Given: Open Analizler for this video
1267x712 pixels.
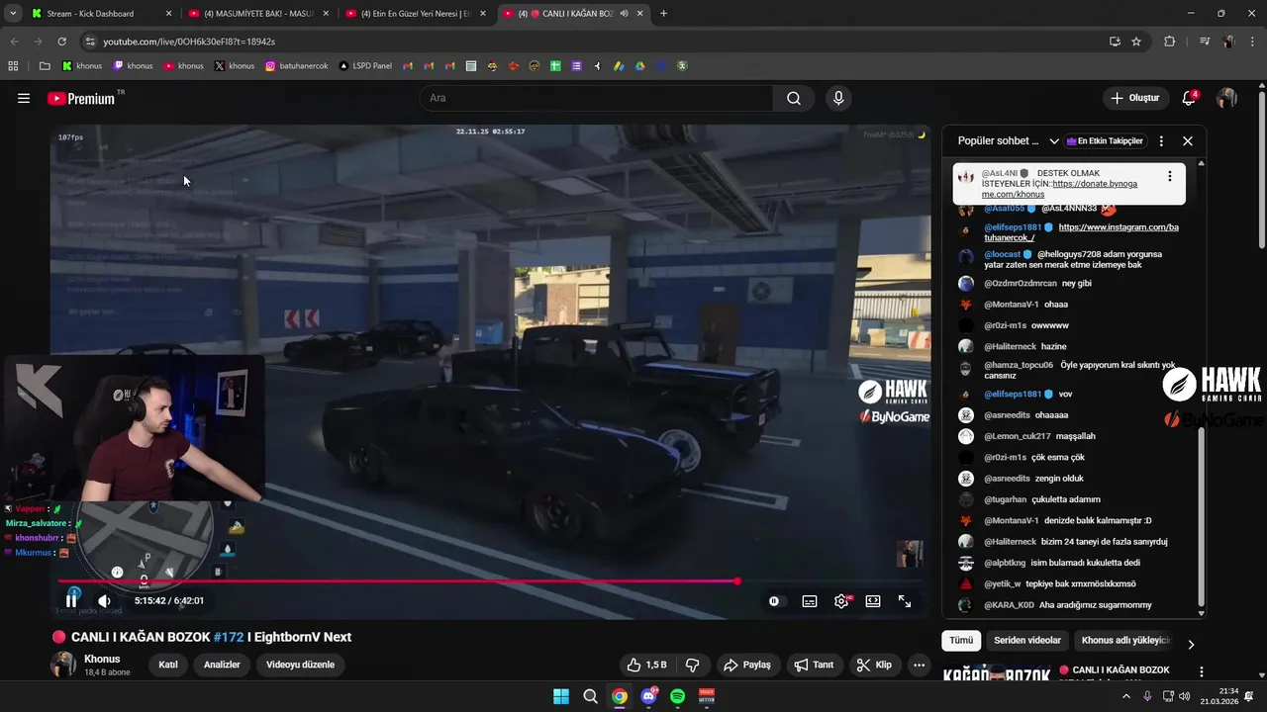Looking at the screenshot, I should click(x=222, y=665).
